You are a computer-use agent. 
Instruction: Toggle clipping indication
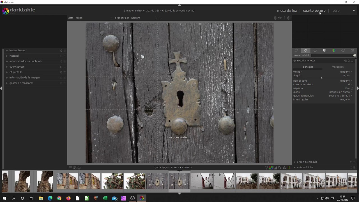(275, 168)
